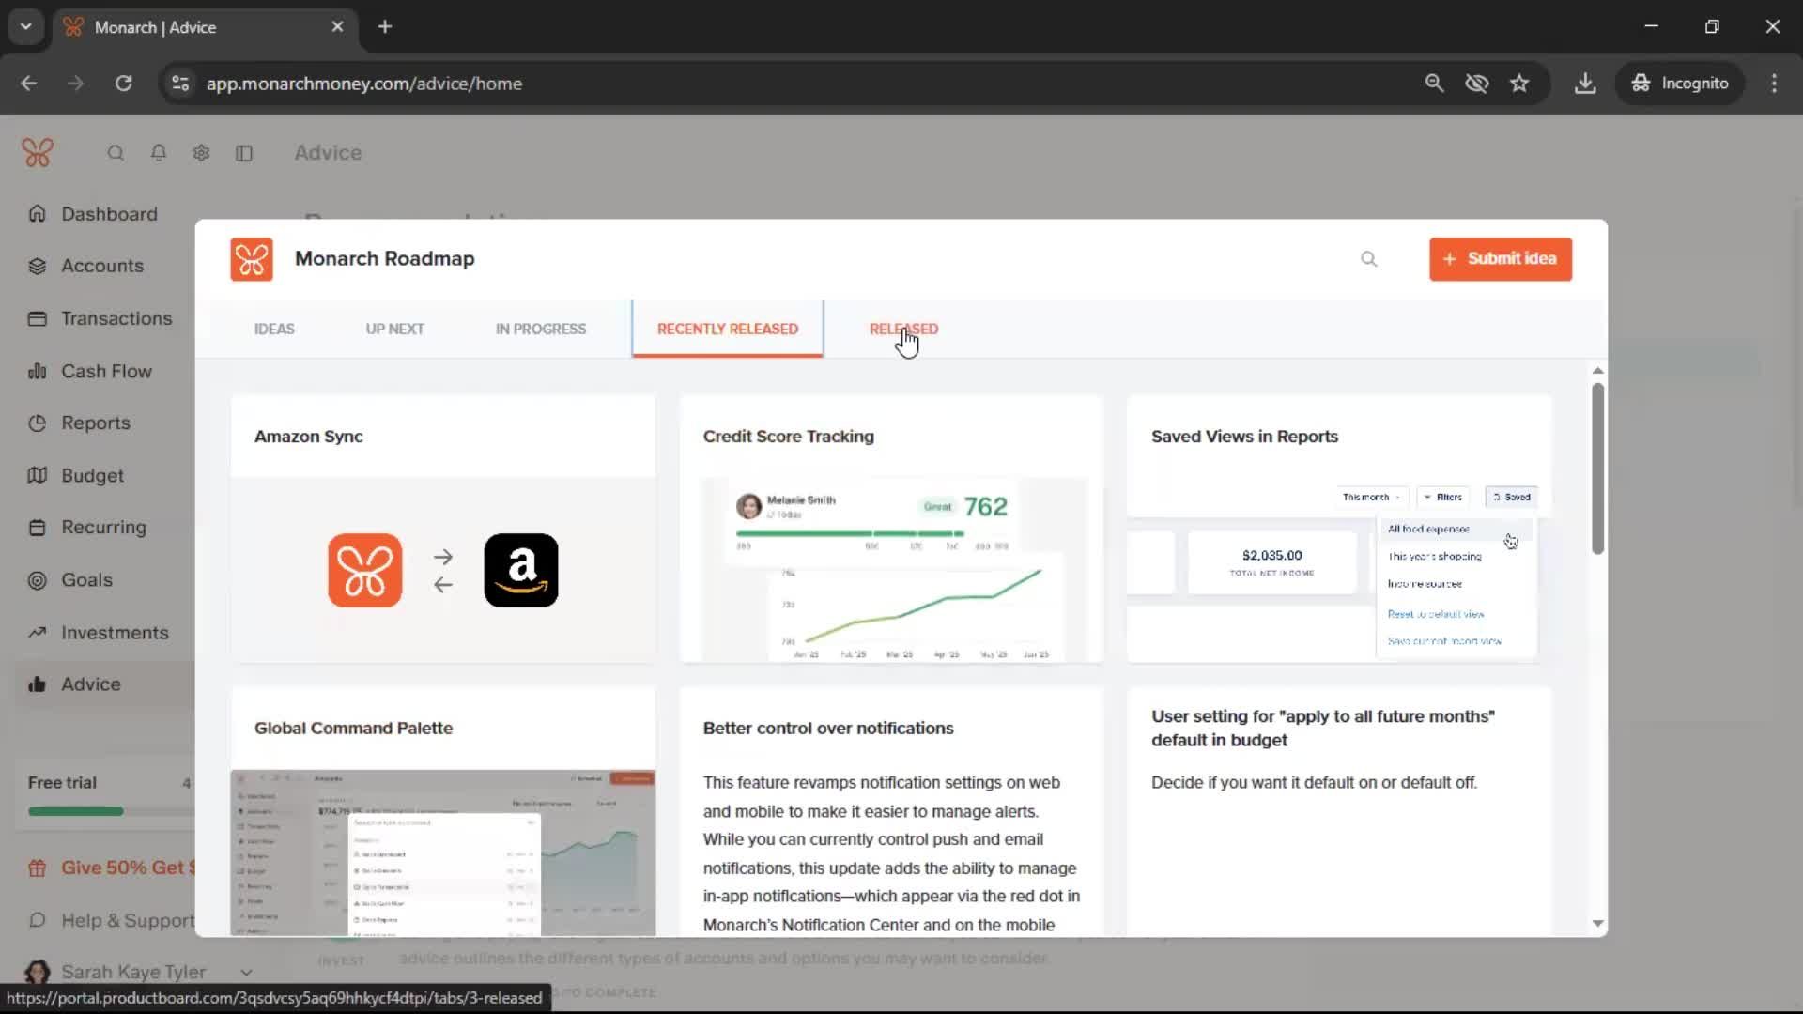
Task: Switch to the In Progress tab
Action: 541,329
